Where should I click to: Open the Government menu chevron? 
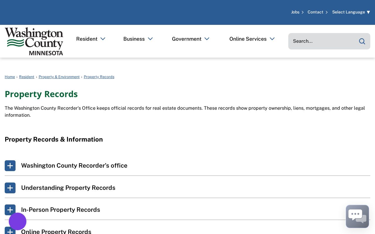coord(207,39)
